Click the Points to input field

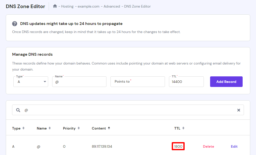click(x=138, y=82)
